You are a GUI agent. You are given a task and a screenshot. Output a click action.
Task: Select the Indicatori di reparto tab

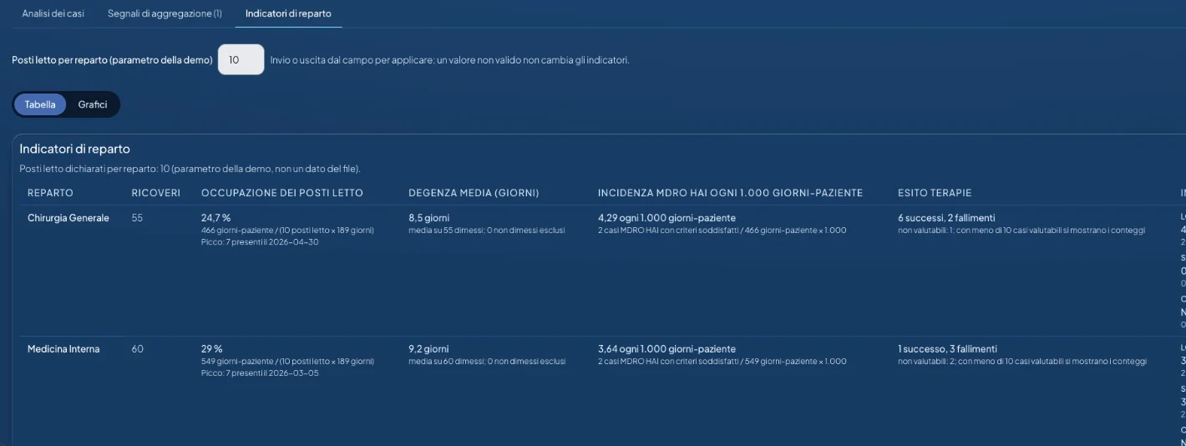pyautogui.click(x=288, y=14)
